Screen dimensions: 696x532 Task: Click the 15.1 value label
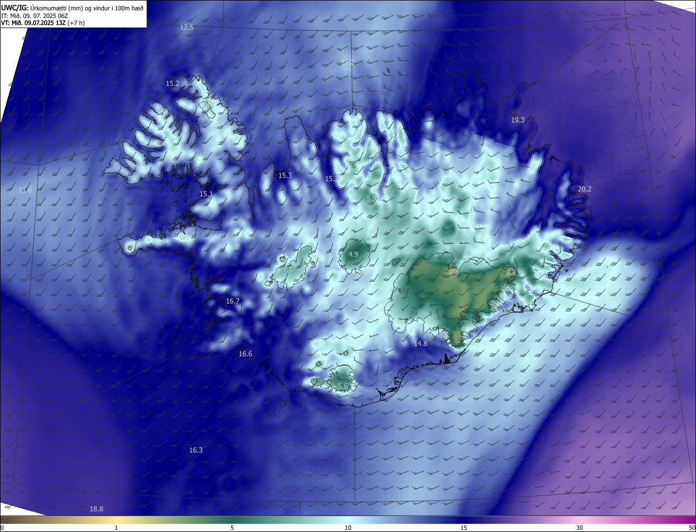pyautogui.click(x=206, y=194)
